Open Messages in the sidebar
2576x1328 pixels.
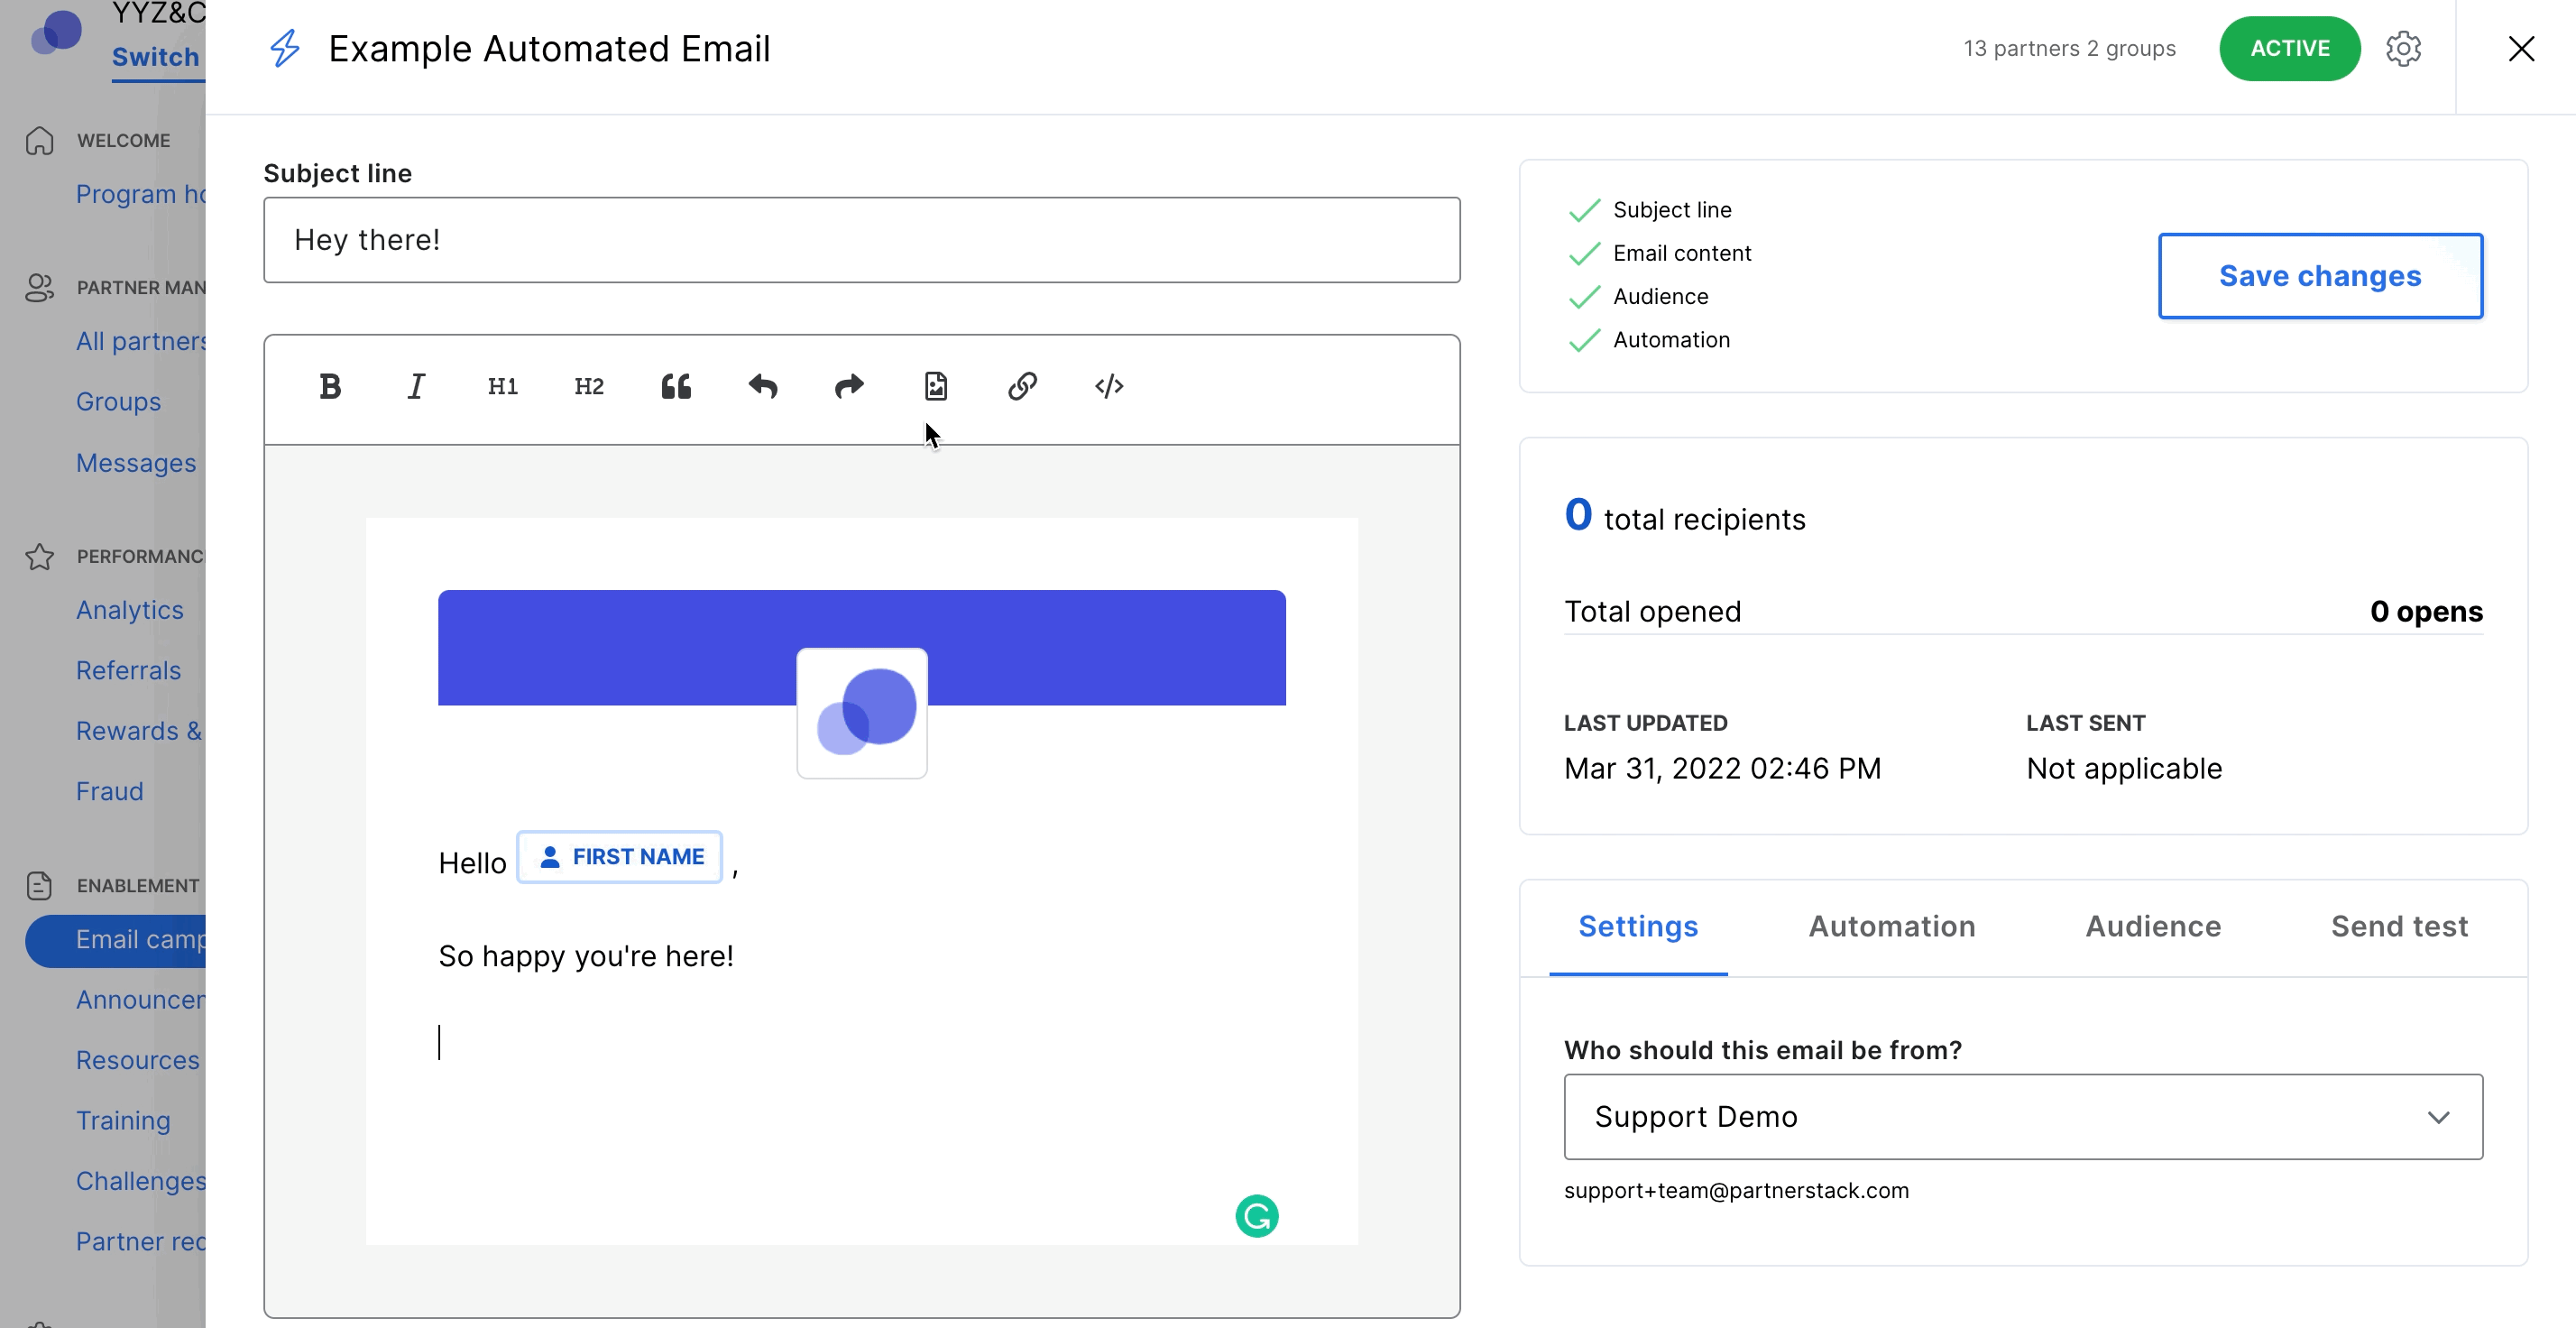click(136, 464)
